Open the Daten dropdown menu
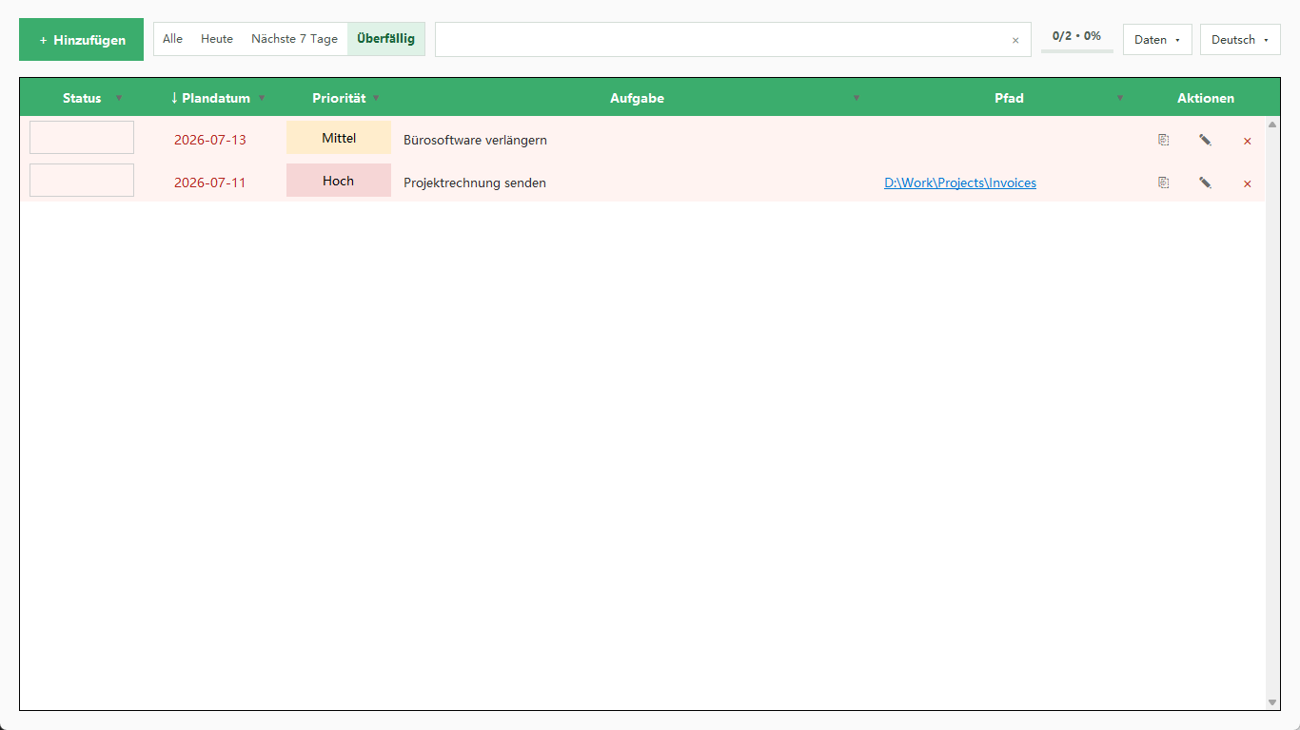1300x730 pixels. 1157,40
